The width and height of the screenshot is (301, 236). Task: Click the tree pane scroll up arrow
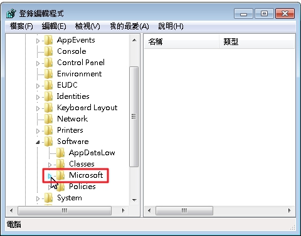pyautogui.click(x=134, y=40)
